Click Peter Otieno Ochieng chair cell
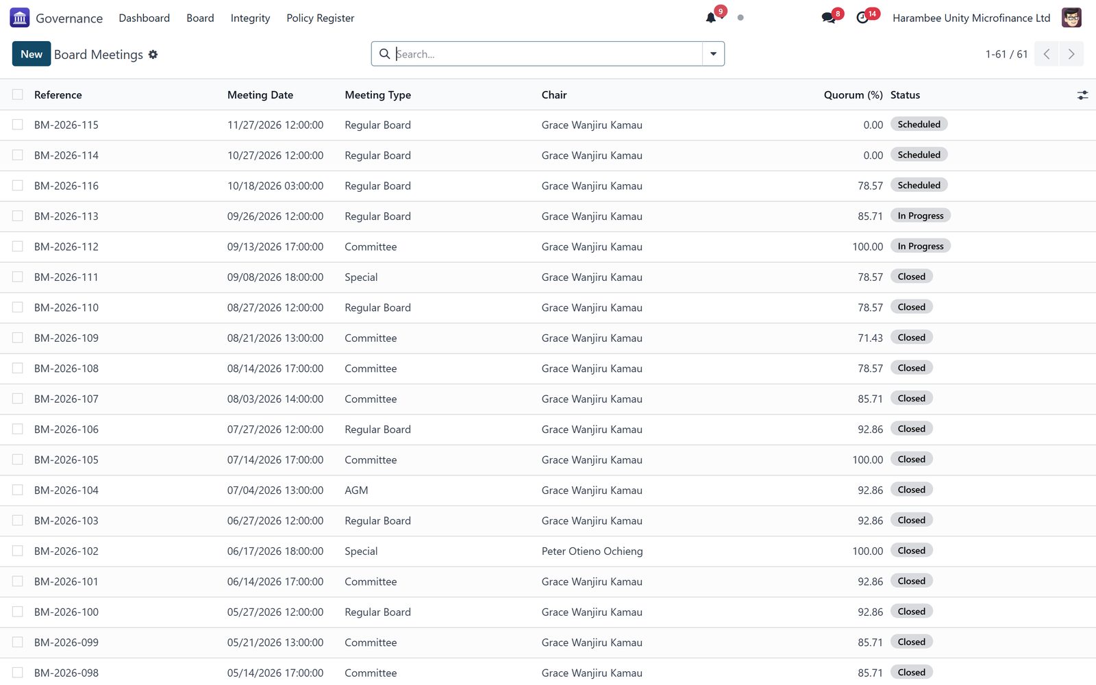The height and width of the screenshot is (685, 1096). click(592, 551)
